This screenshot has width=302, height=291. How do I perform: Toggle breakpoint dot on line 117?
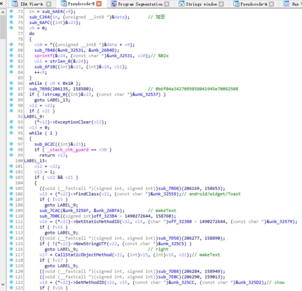point(11,254)
